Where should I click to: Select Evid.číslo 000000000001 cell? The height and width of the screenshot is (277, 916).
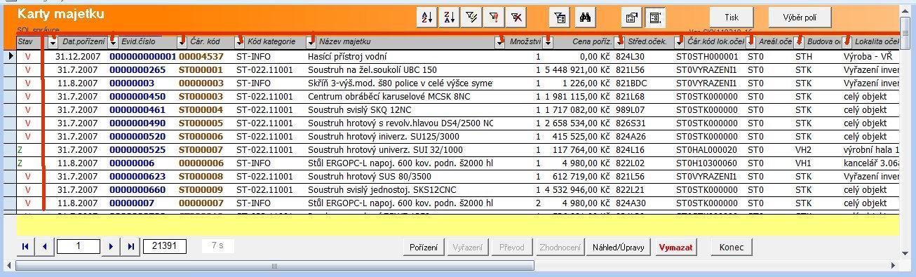pyautogui.click(x=143, y=56)
